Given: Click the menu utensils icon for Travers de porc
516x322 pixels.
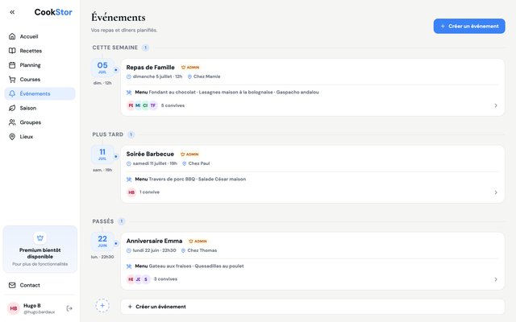Looking at the screenshot, I should (129, 179).
